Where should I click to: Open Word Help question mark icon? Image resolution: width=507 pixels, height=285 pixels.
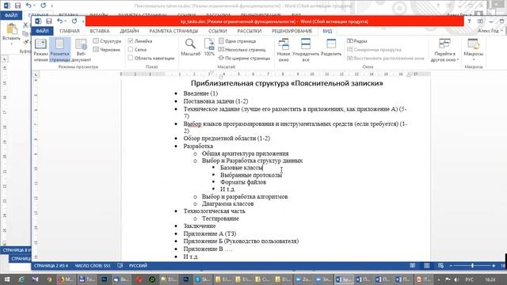click(469, 21)
